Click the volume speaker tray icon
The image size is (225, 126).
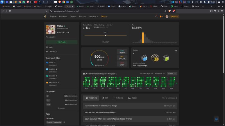click(201, 2)
